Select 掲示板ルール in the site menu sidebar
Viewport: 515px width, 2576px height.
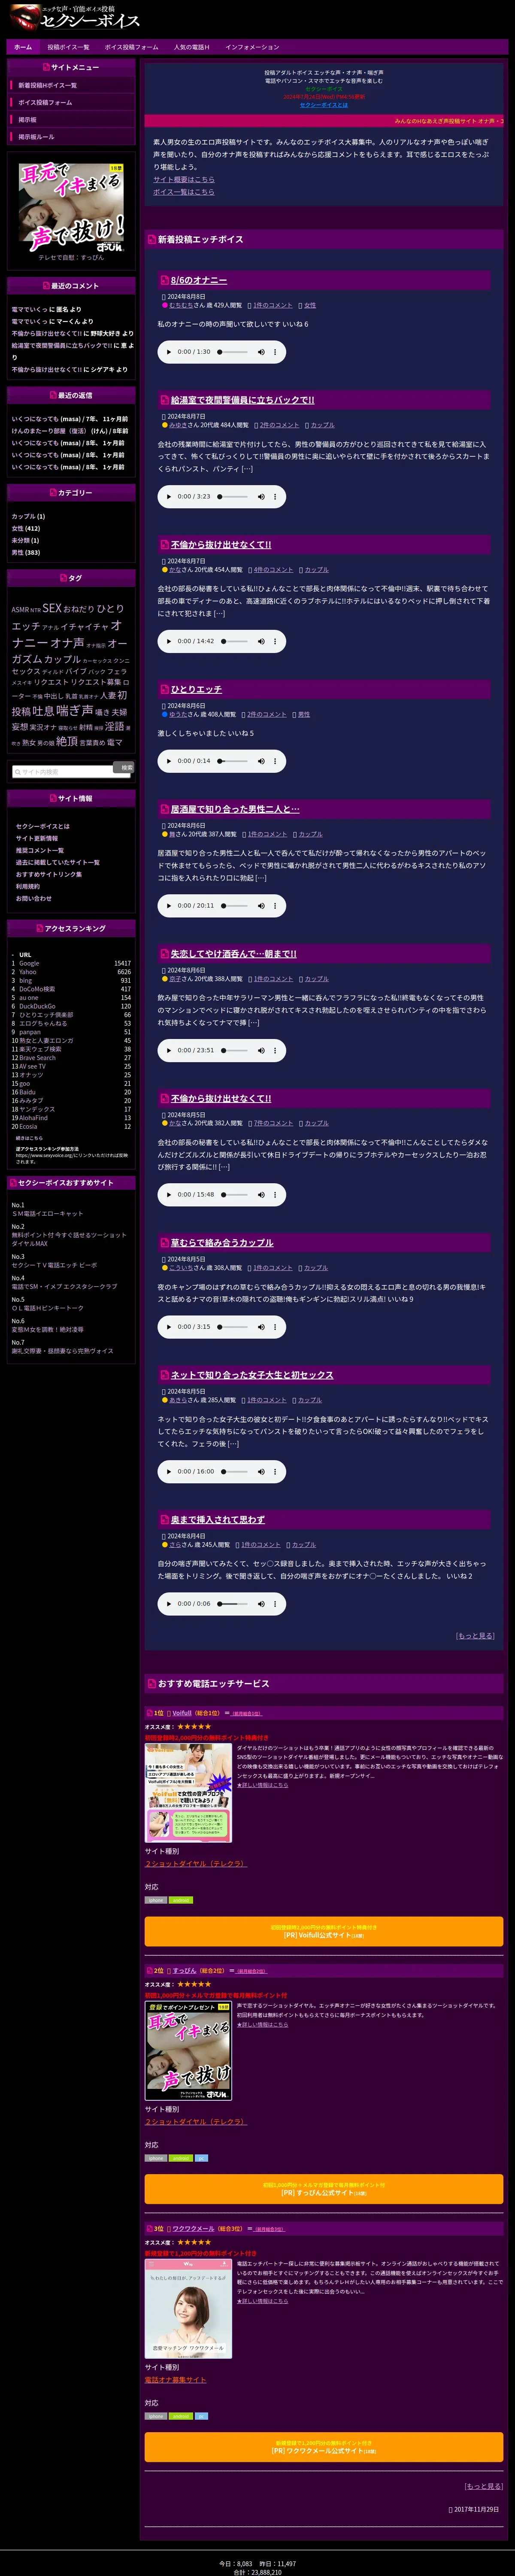click(x=71, y=136)
